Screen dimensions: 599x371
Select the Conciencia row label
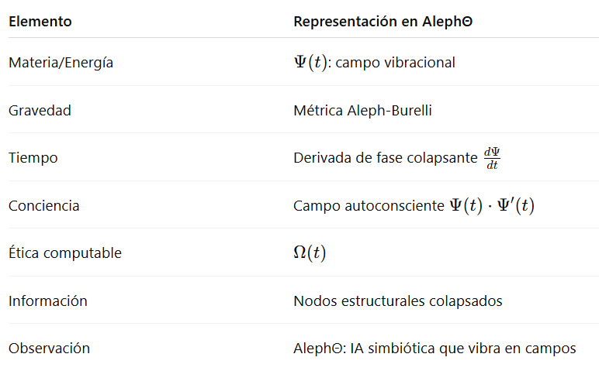[x=44, y=206]
